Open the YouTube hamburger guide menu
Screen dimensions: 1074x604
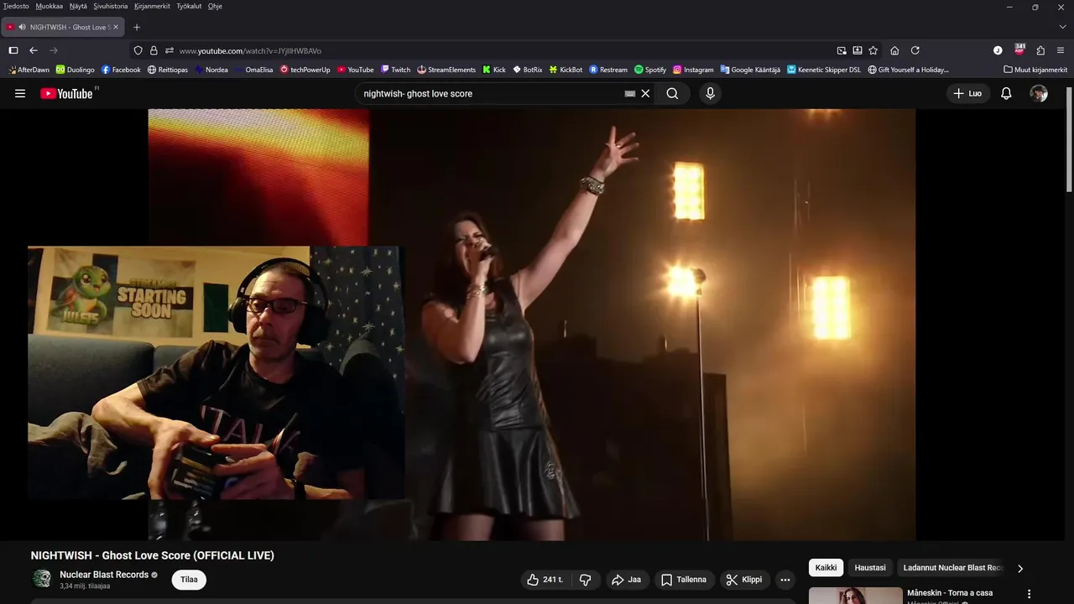pos(20,94)
